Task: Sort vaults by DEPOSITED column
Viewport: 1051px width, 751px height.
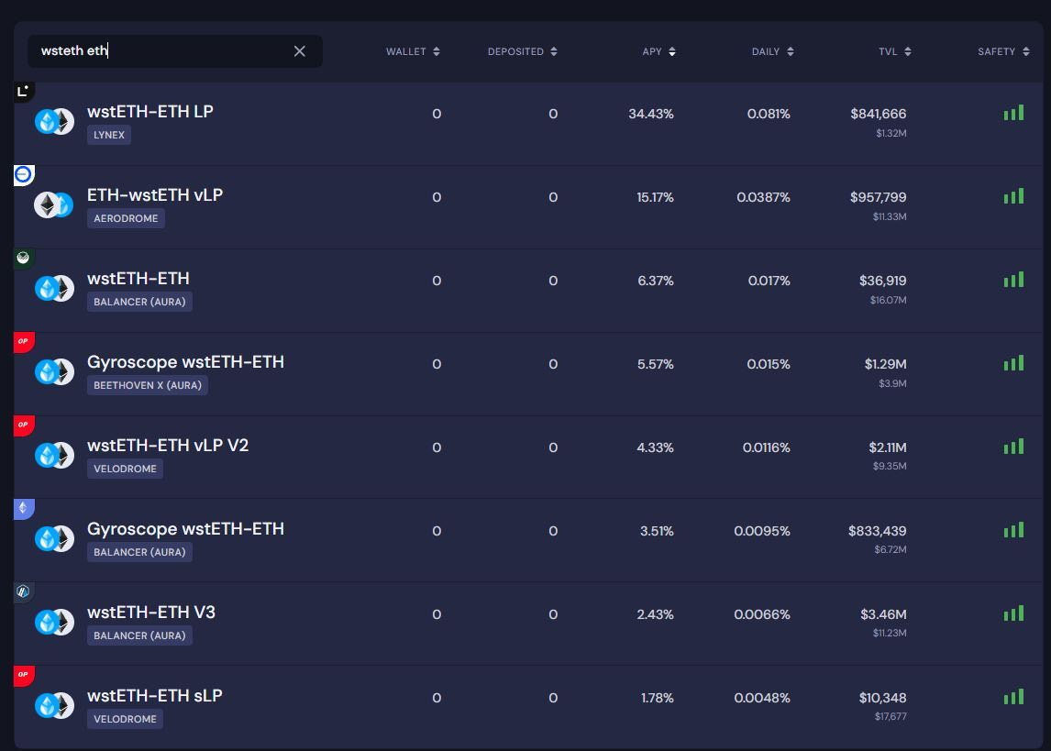Action: pos(522,51)
